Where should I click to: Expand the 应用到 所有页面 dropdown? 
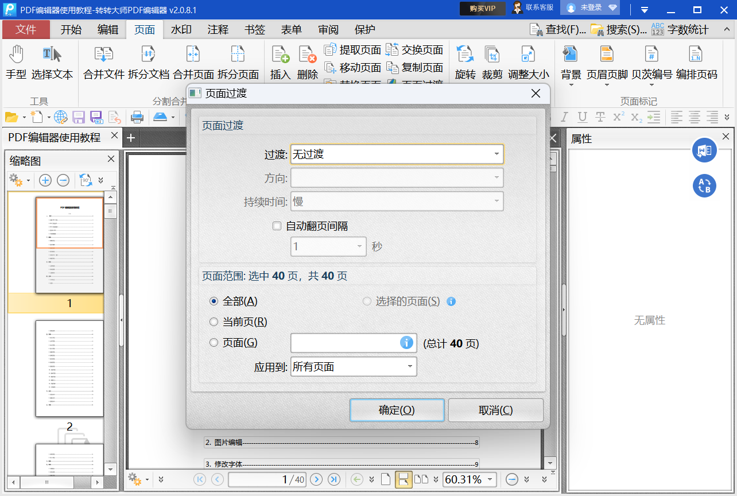(354, 367)
